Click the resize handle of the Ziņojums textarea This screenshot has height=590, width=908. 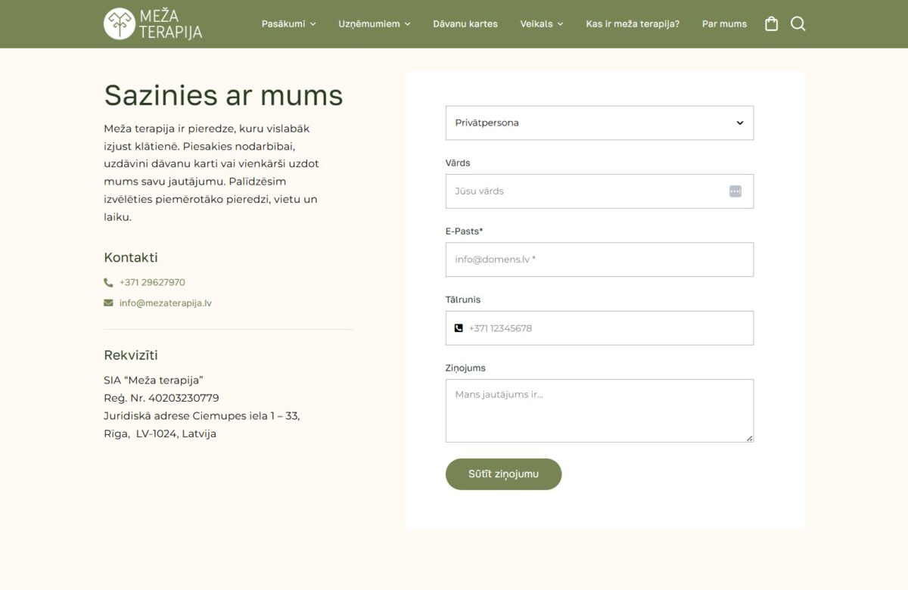pyautogui.click(x=749, y=437)
